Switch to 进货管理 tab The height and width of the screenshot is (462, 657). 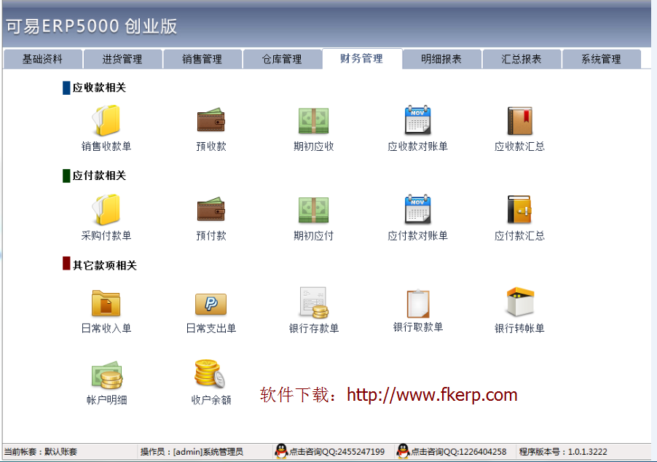point(122,59)
